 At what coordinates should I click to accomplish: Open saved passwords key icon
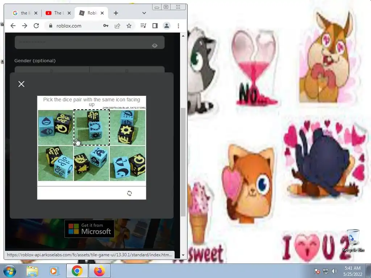coord(106,26)
